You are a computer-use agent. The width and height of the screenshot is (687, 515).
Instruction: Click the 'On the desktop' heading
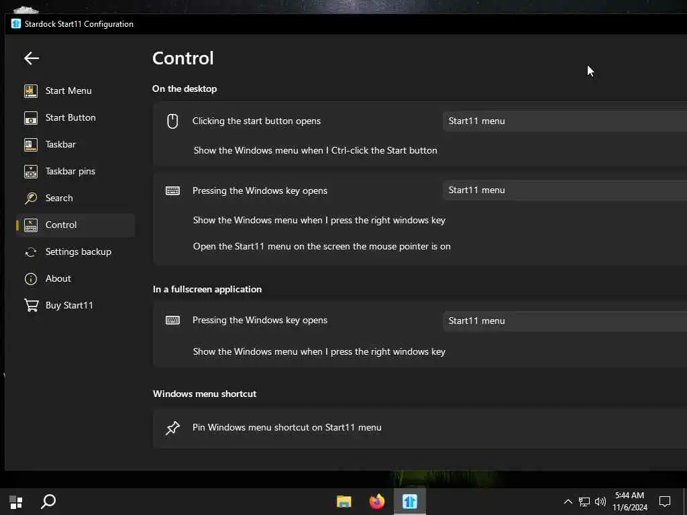click(184, 89)
